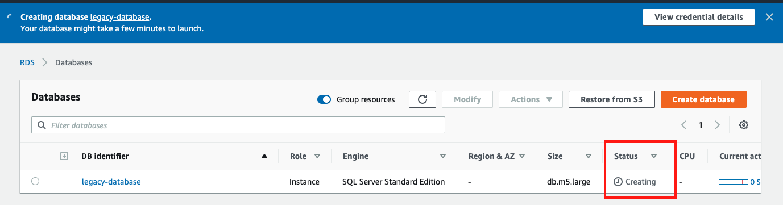Select the legacy-database radio button

tap(35, 182)
